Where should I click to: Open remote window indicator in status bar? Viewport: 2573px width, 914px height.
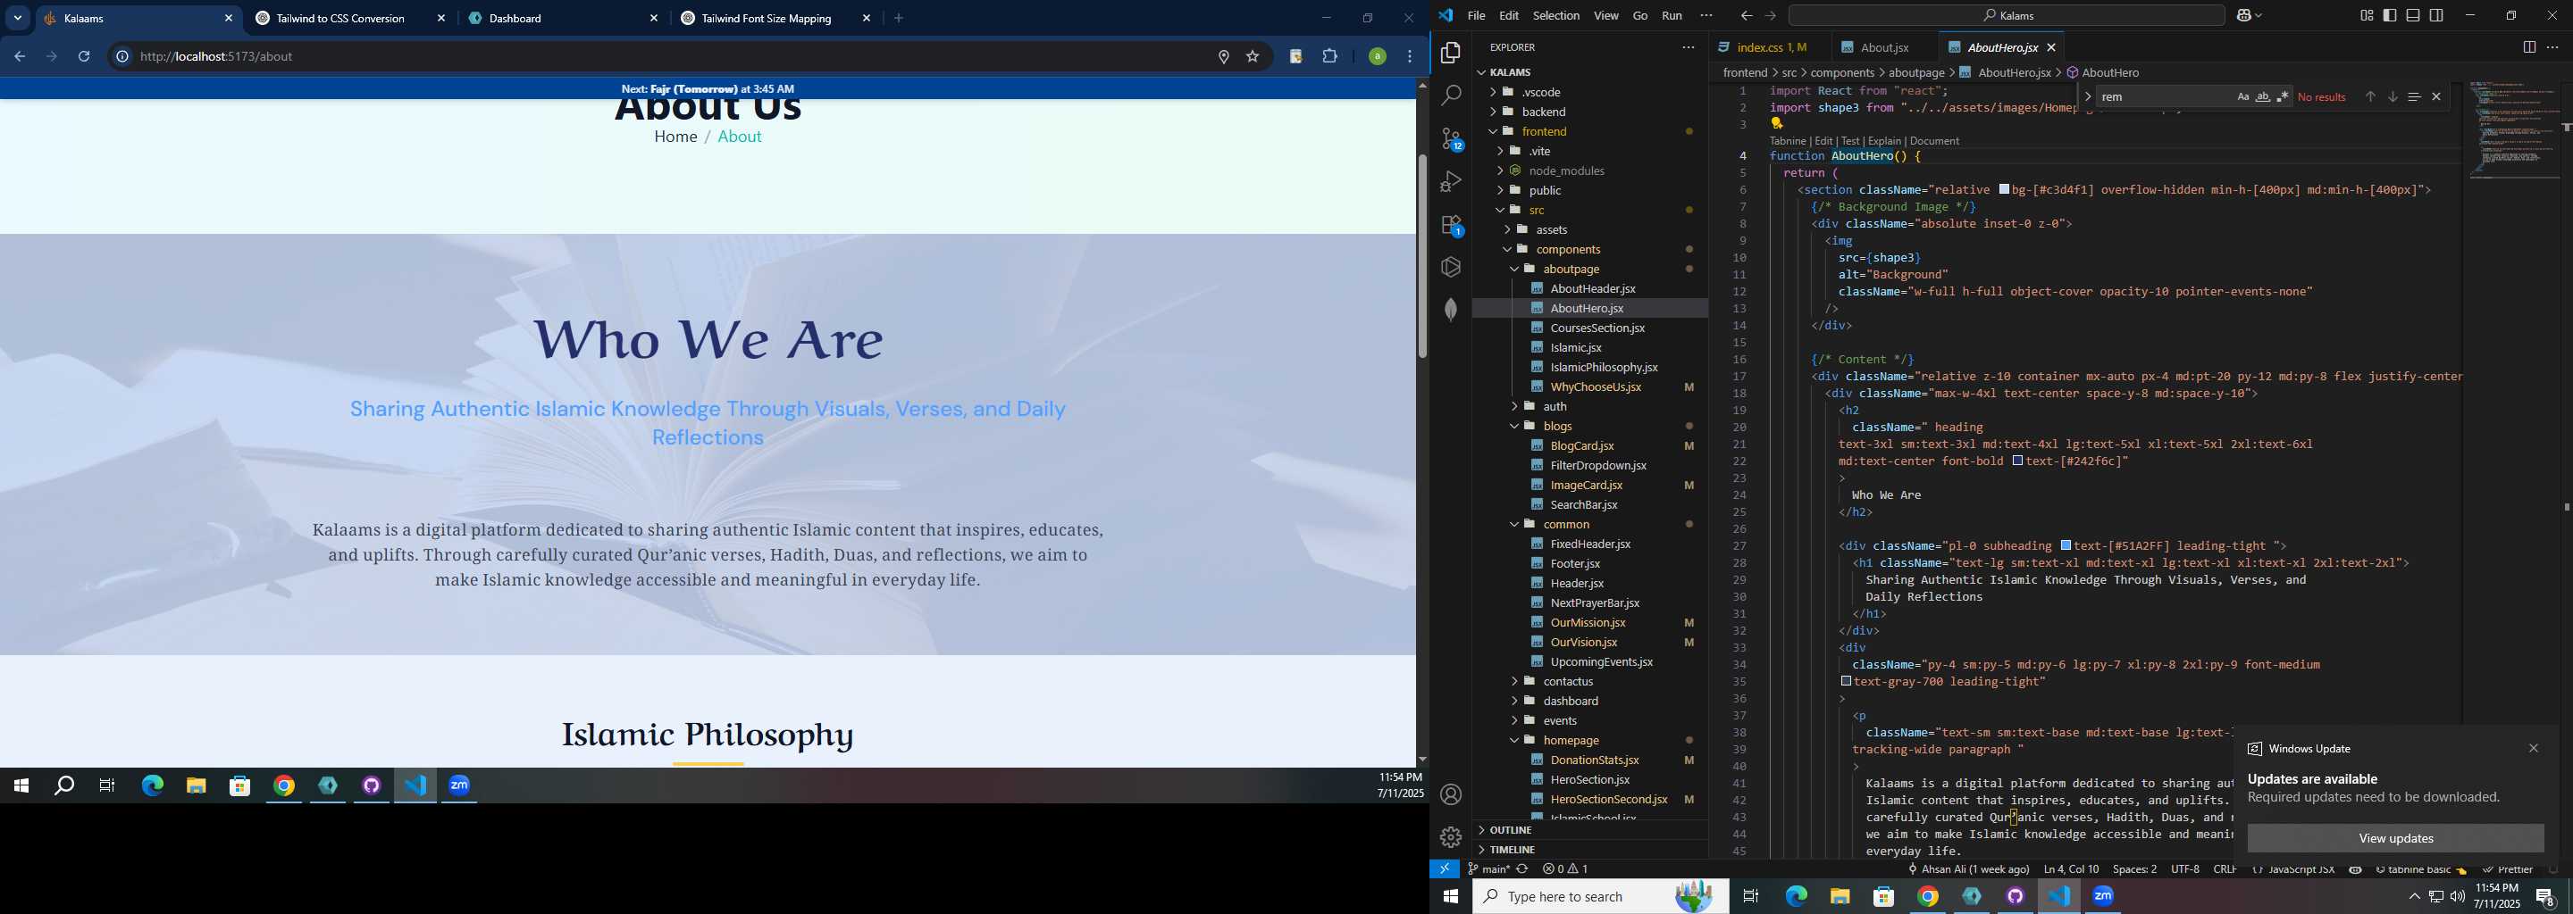pyautogui.click(x=1445, y=869)
